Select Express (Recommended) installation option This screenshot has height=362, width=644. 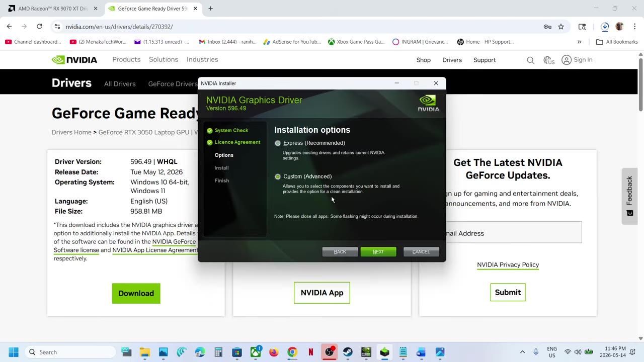pyautogui.click(x=278, y=143)
